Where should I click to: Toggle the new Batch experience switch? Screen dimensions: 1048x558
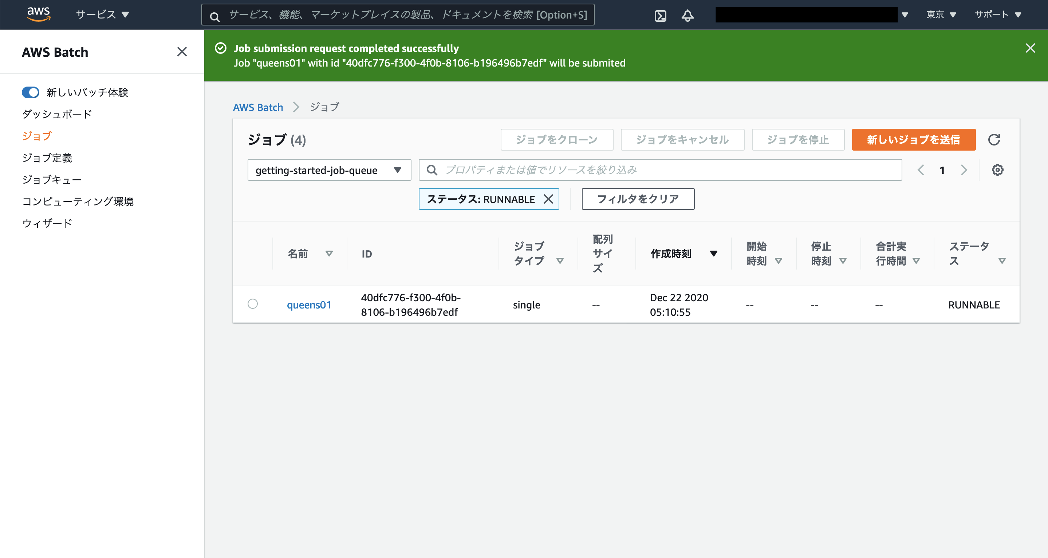(x=31, y=92)
